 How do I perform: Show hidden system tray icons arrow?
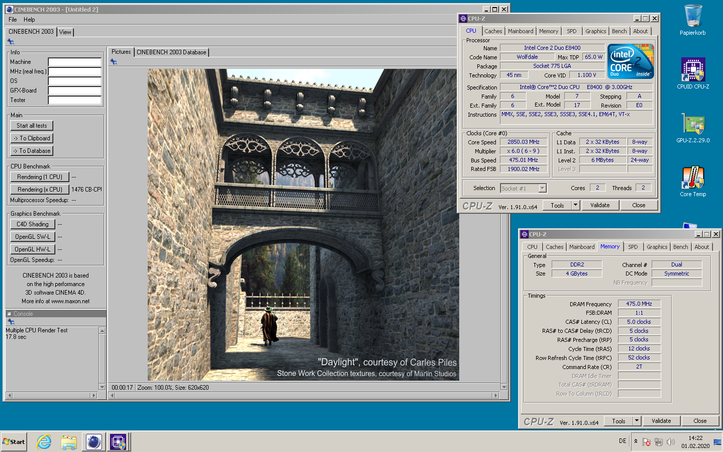click(x=636, y=441)
